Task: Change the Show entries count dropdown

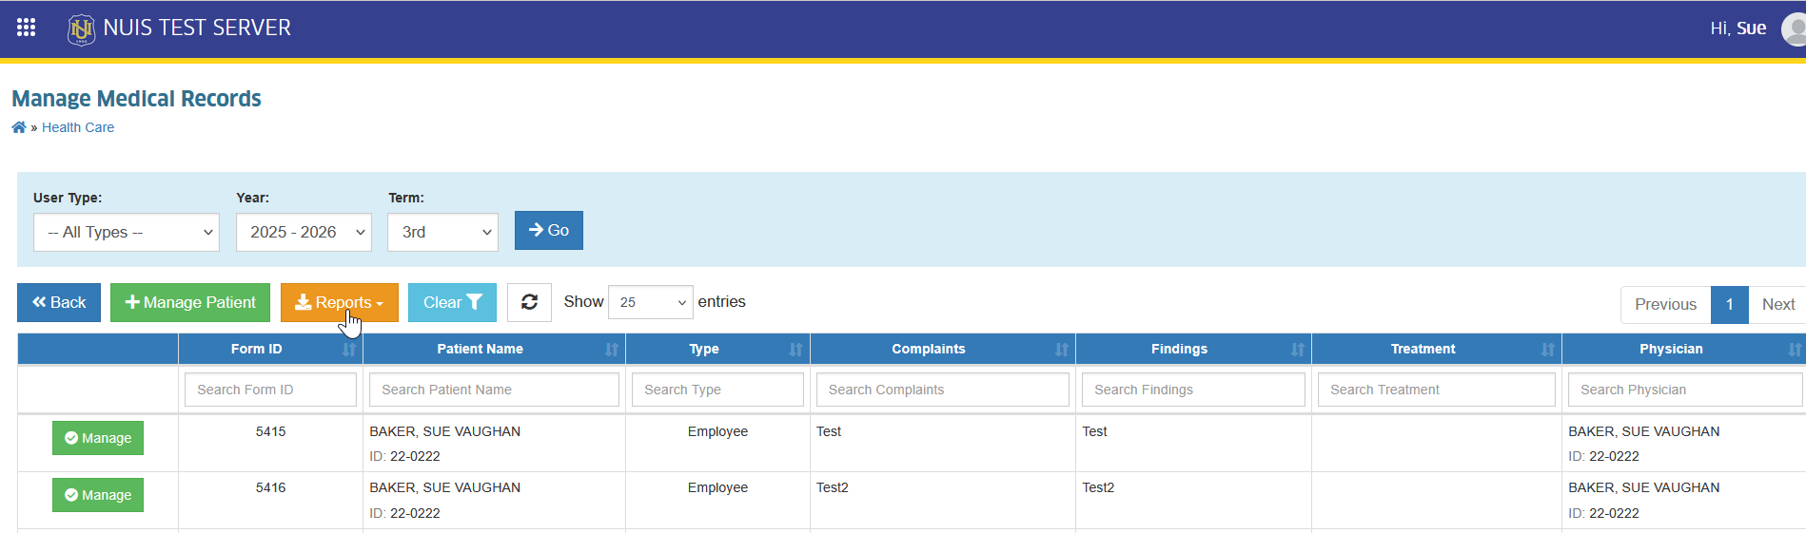Action: (x=651, y=302)
